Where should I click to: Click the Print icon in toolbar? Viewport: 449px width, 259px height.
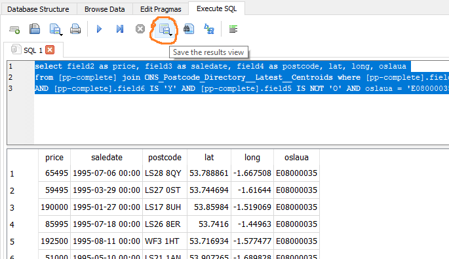coord(75,29)
